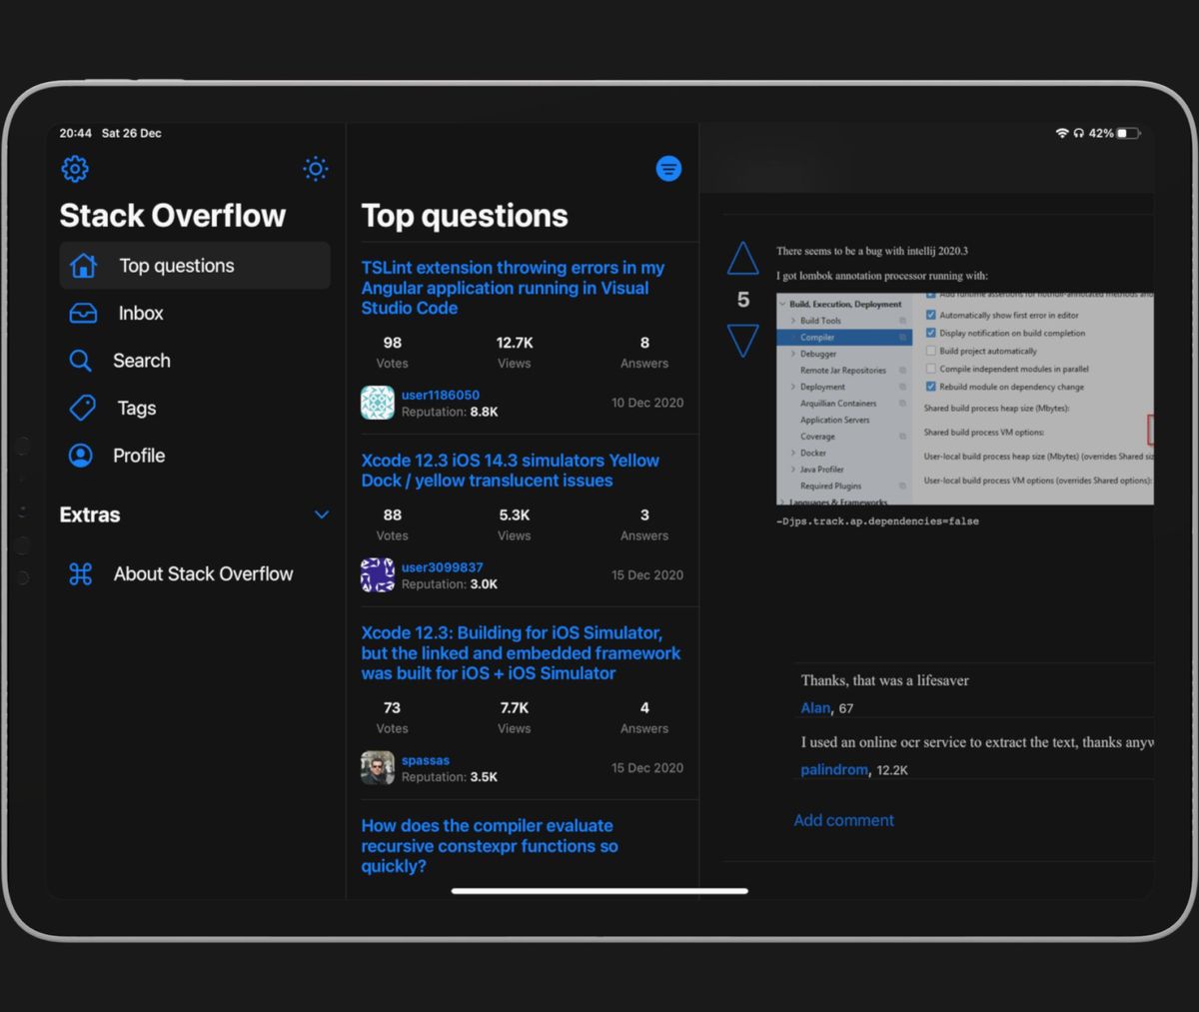This screenshot has width=1199, height=1012.
Task: Toggle the theme using the sun icon
Action: (x=315, y=168)
